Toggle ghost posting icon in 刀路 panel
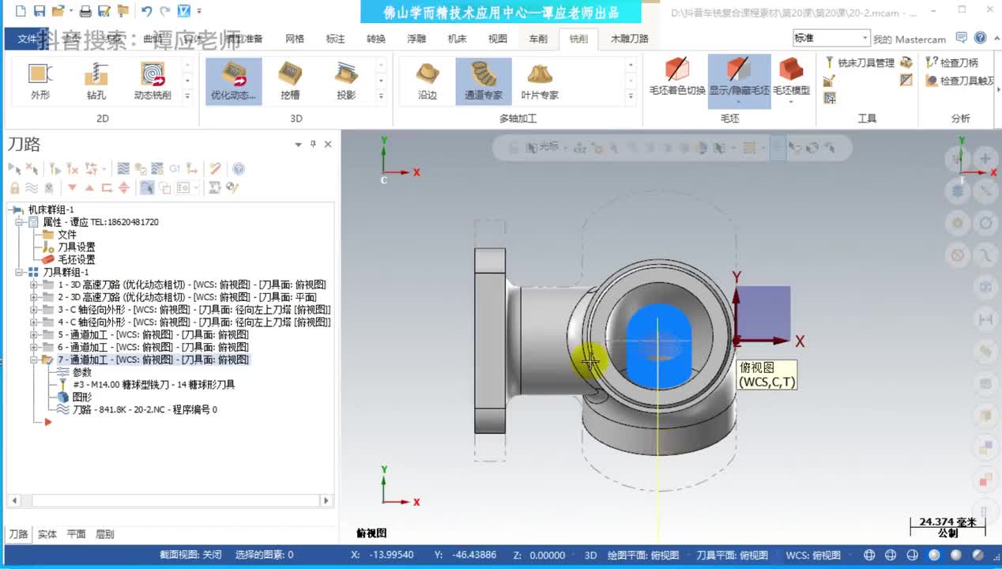The width and height of the screenshot is (1002, 569). pyautogui.click(x=49, y=187)
